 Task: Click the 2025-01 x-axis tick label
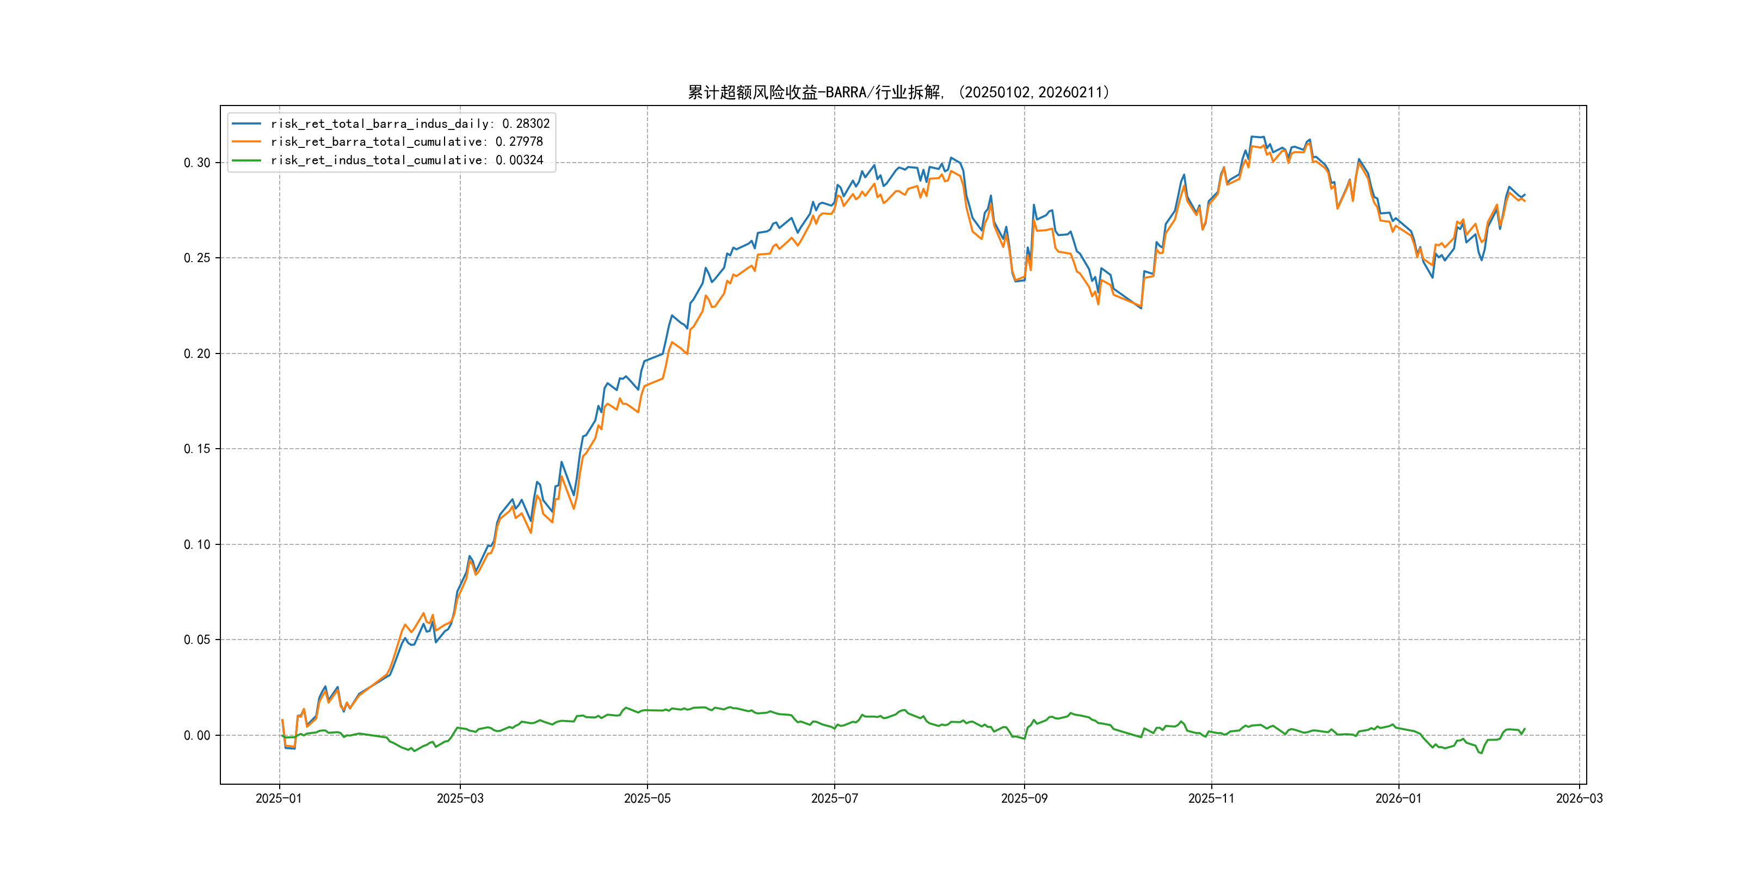tap(279, 798)
